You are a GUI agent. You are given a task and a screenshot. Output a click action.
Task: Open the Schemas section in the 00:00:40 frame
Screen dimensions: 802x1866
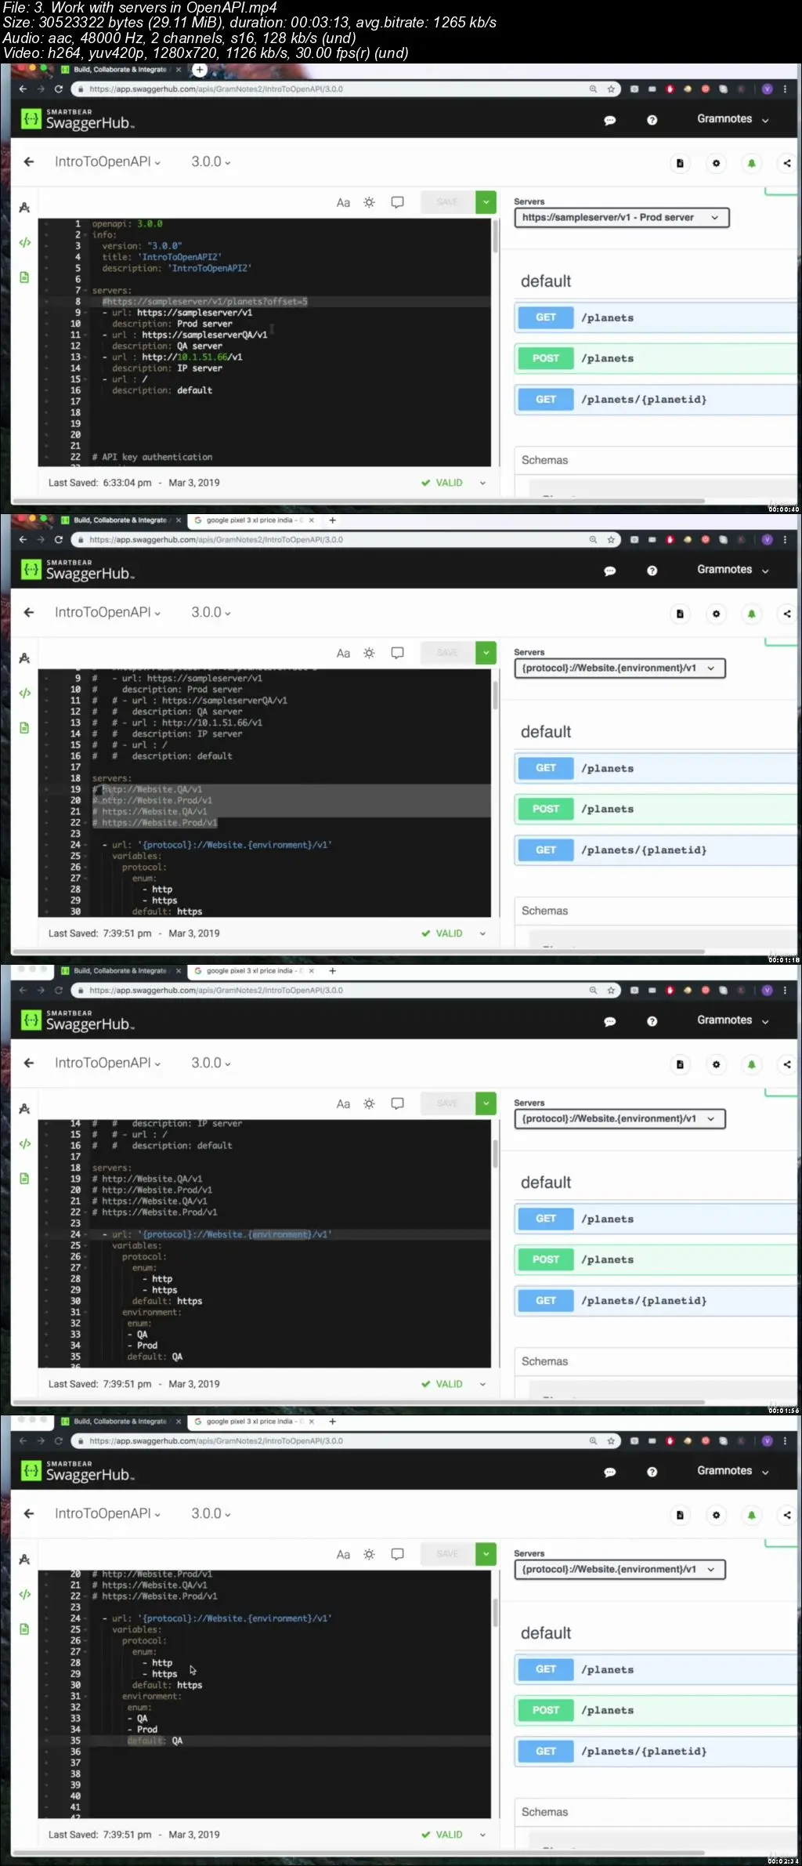(656, 460)
